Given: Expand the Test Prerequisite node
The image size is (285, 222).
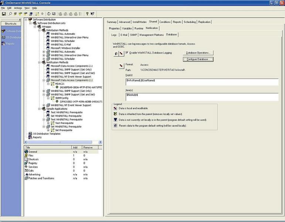Looking at the screenshot, I should pos(48,123).
